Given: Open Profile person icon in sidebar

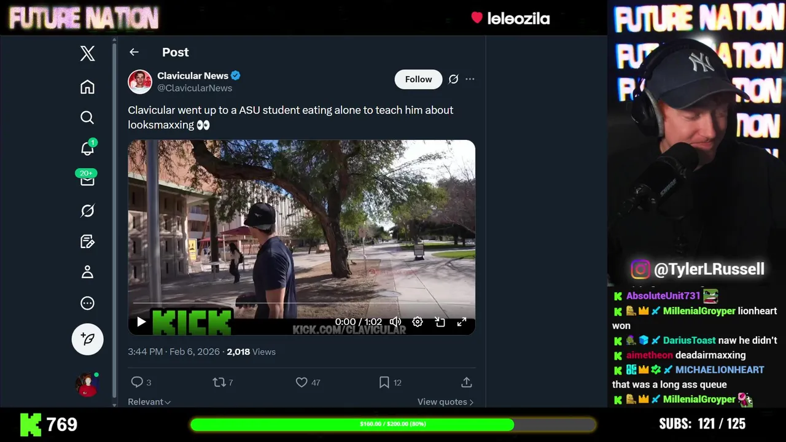Looking at the screenshot, I should click(x=87, y=272).
